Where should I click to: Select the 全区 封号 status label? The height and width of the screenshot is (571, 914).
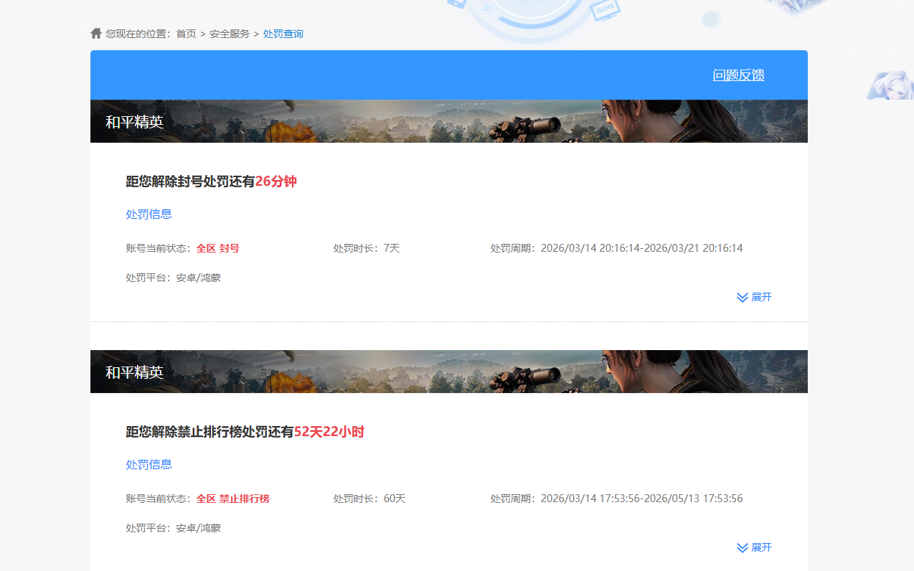[218, 247]
